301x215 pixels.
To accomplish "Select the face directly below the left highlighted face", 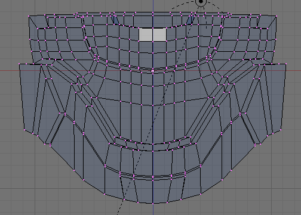I will 146,47.
